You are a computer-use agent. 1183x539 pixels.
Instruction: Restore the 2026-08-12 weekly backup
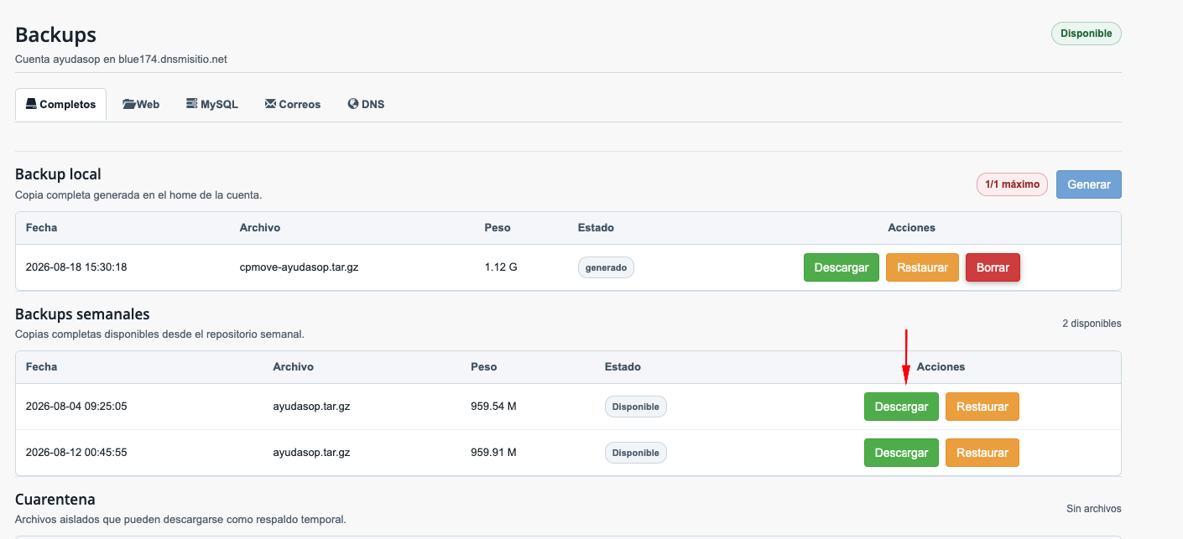pyautogui.click(x=982, y=453)
